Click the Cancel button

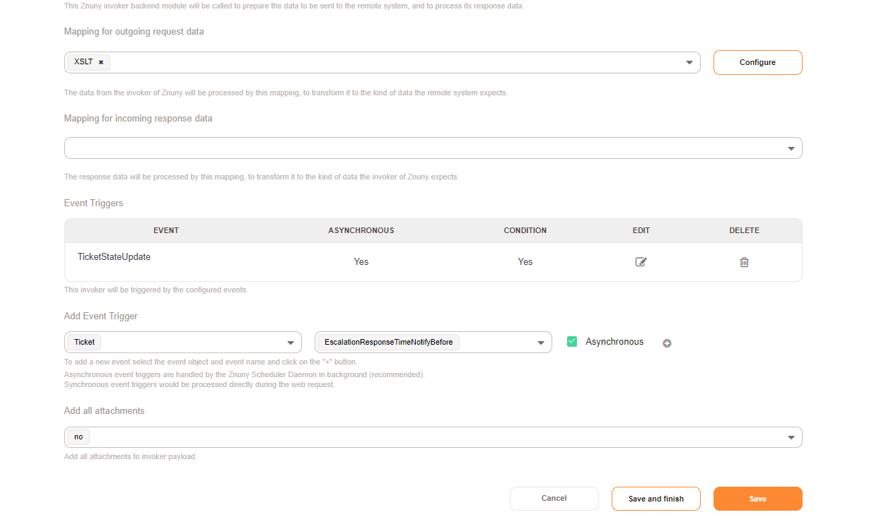pyautogui.click(x=554, y=499)
